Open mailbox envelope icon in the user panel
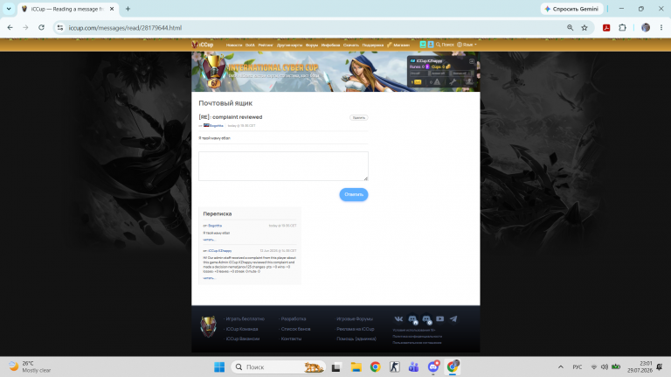This screenshot has width=671, height=377. coord(417,82)
